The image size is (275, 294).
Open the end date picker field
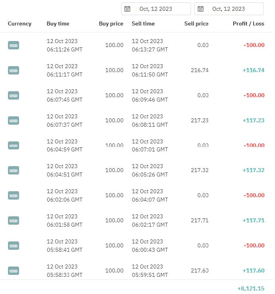point(229,9)
